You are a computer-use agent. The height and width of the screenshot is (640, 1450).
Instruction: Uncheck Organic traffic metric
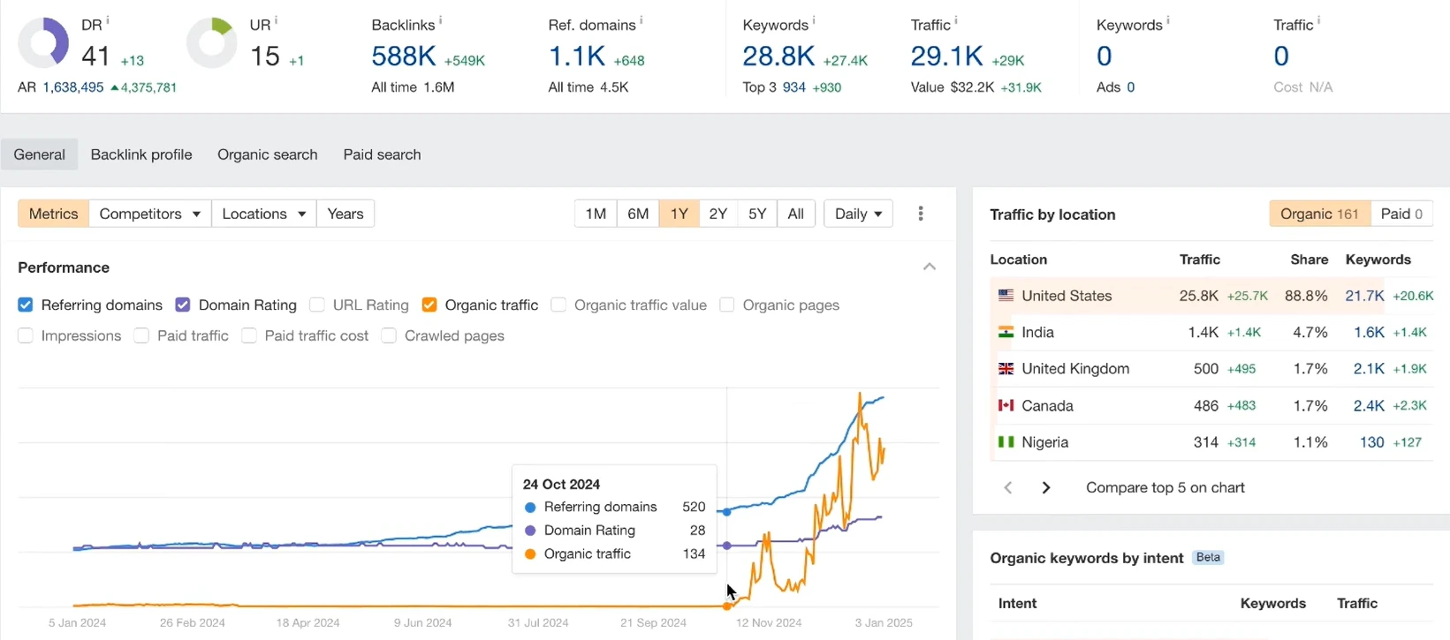point(429,305)
